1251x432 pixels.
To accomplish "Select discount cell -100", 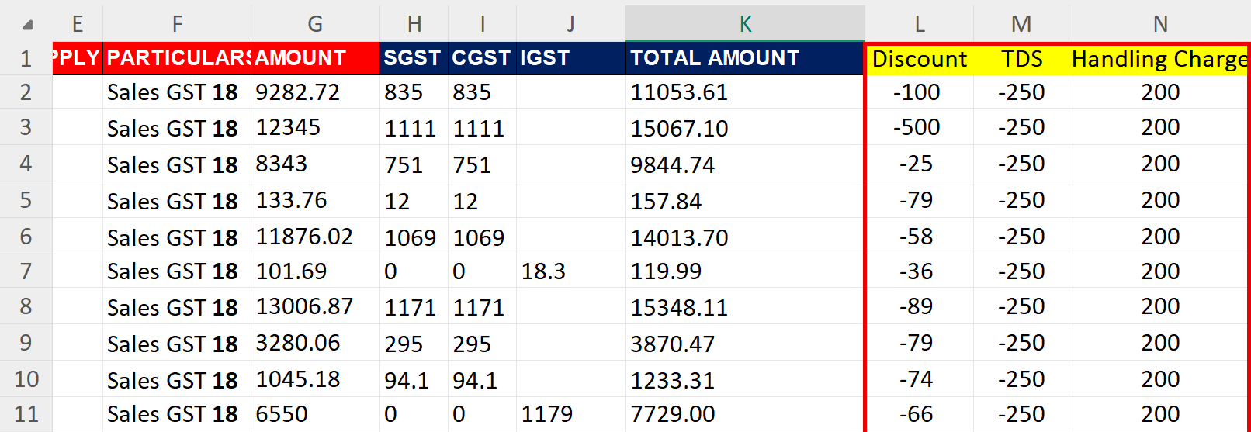I will click(920, 92).
